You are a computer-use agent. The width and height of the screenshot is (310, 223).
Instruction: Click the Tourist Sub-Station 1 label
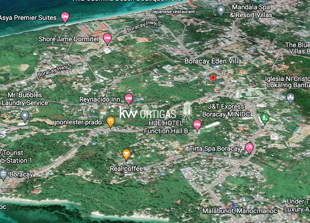[x=16, y=156]
